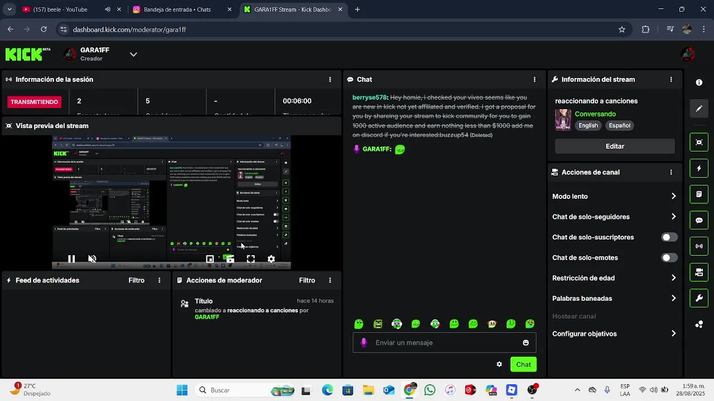Toggle Chat de solo-emotes switch
The height and width of the screenshot is (401, 714).
(x=669, y=258)
